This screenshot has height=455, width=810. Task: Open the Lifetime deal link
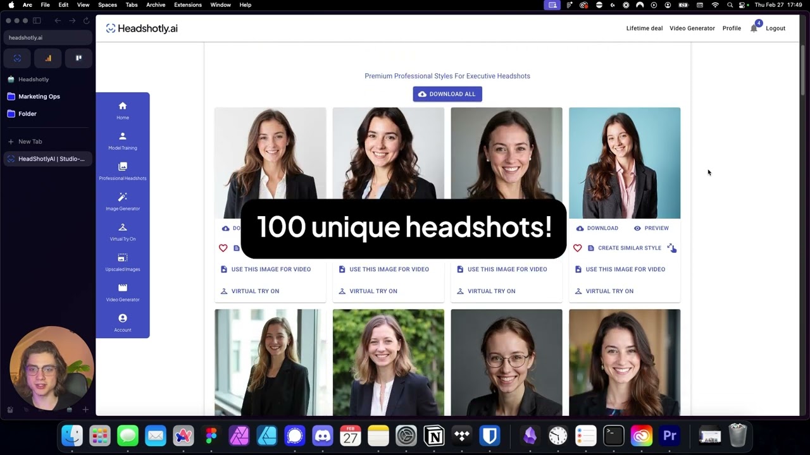coord(644,28)
